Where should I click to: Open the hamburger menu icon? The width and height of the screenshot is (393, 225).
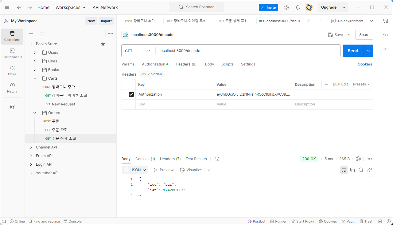7,7
